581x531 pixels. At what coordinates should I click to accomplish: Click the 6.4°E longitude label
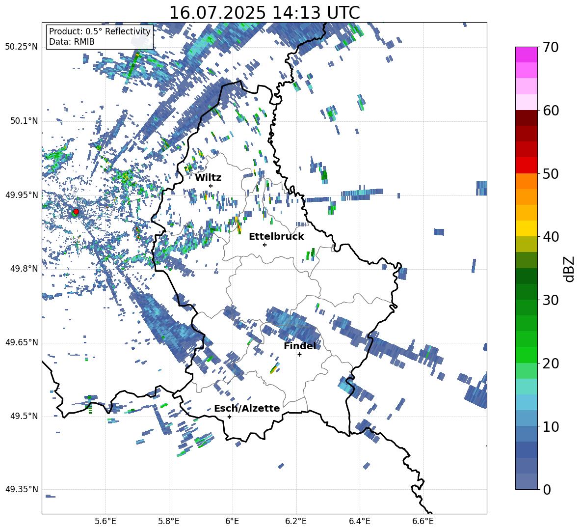coord(359,521)
